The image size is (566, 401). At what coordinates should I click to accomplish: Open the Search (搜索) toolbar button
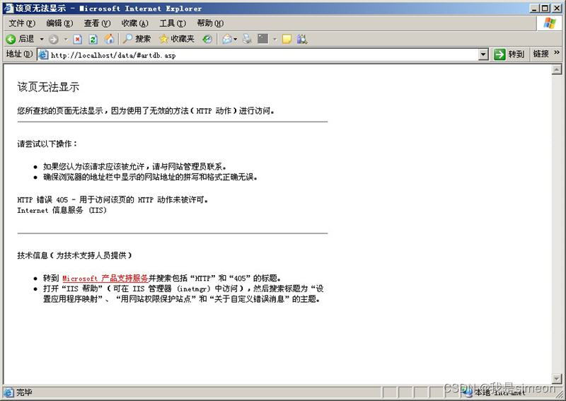pyautogui.click(x=137, y=39)
